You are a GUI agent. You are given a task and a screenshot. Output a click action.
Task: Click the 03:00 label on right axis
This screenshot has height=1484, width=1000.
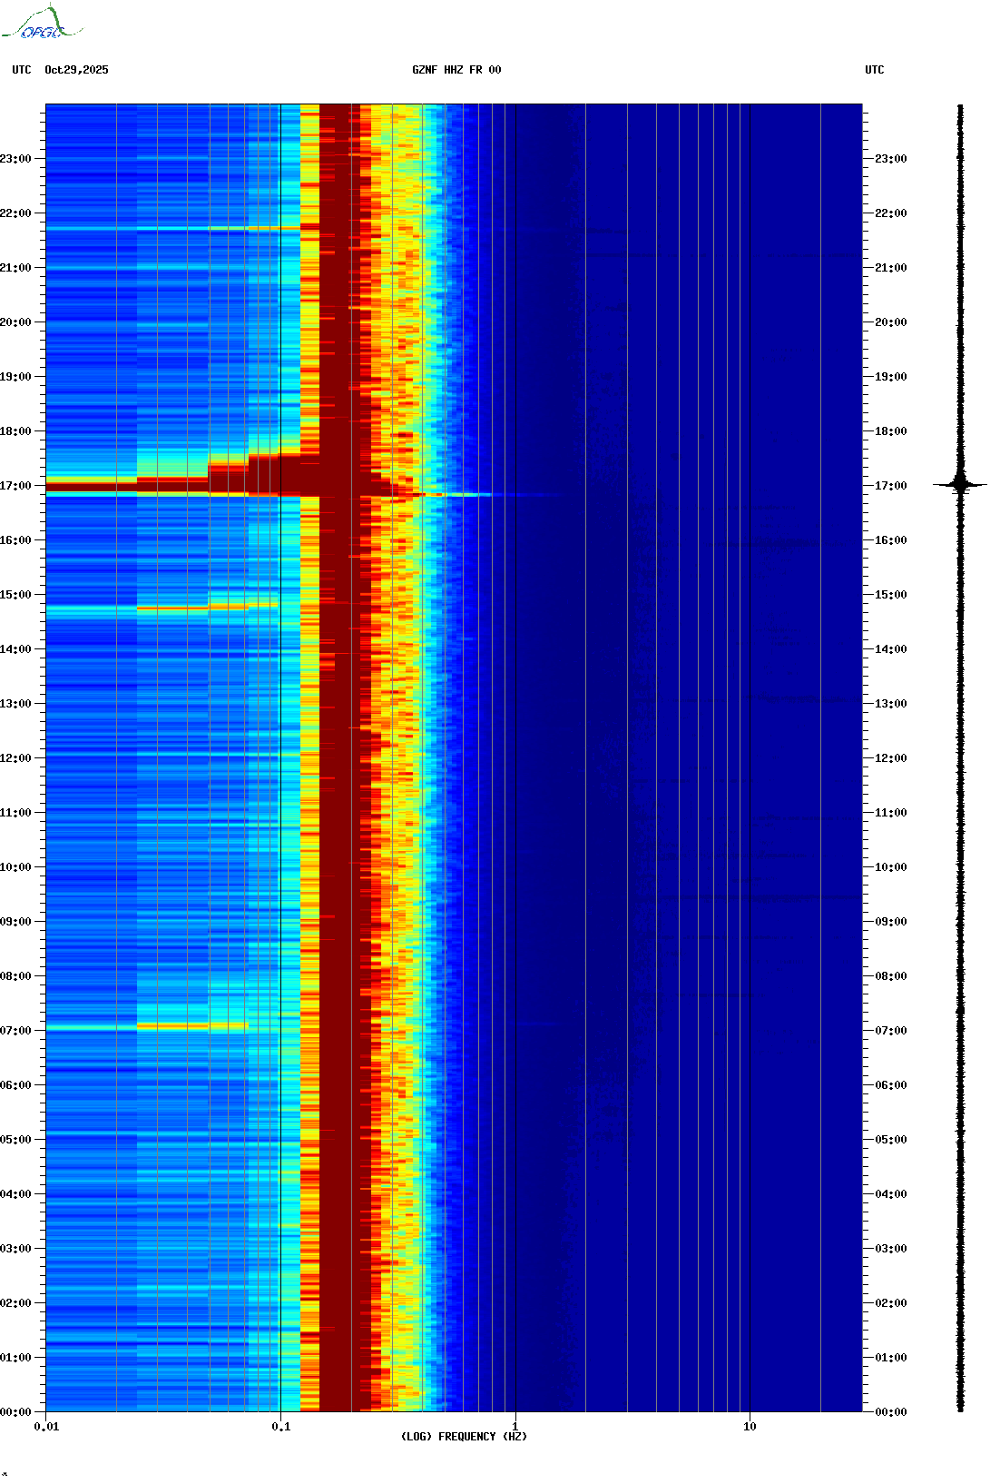tap(890, 1249)
